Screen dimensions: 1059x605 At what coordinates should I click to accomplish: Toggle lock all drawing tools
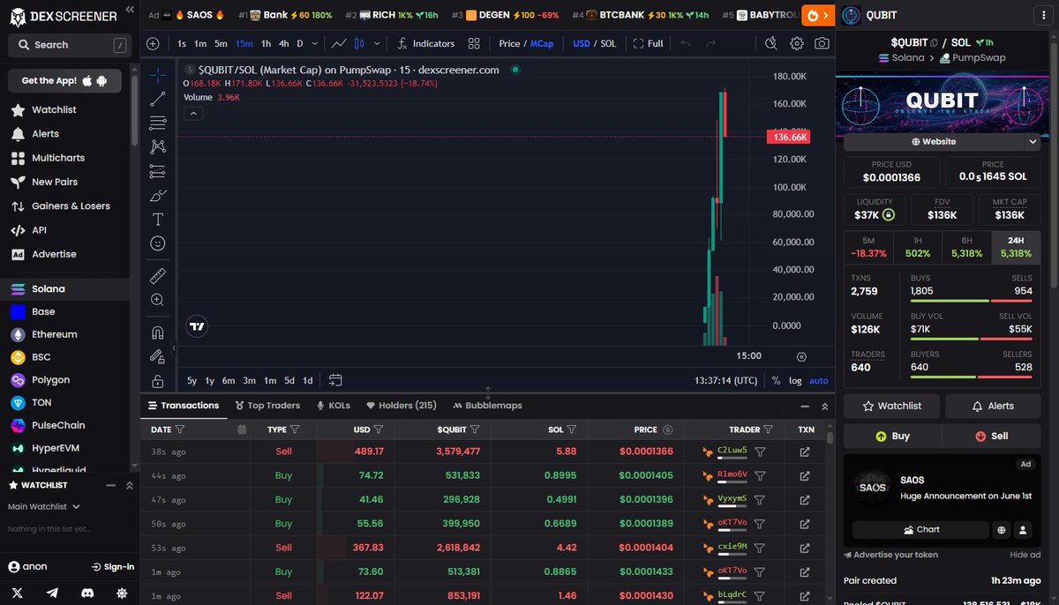click(158, 381)
